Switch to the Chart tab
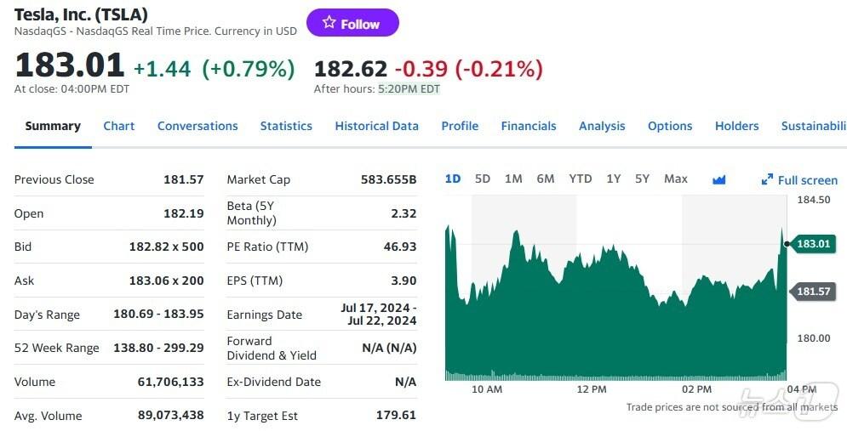The height and width of the screenshot is (431, 847). click(x=119, y=126)
